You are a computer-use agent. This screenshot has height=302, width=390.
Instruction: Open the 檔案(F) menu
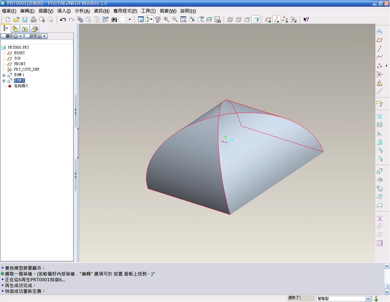(9, 11)
